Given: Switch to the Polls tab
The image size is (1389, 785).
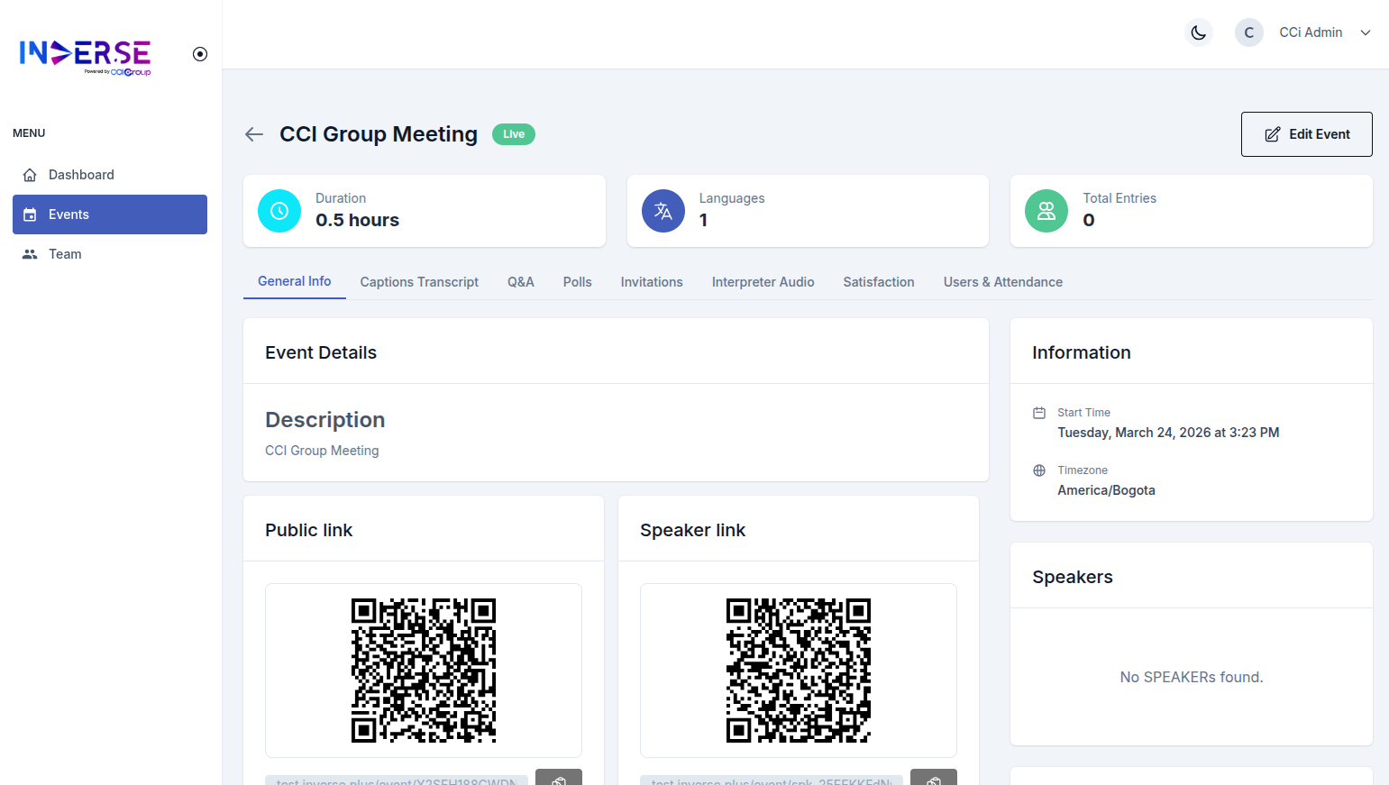Looking at the screenshot, I should click(x=577, y=282).
